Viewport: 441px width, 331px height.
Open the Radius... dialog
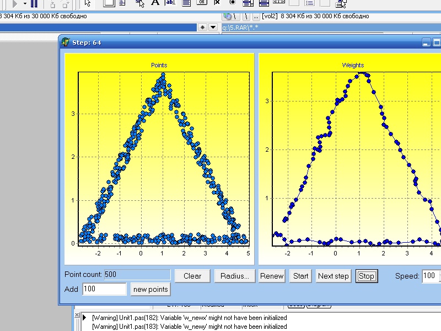234,276
